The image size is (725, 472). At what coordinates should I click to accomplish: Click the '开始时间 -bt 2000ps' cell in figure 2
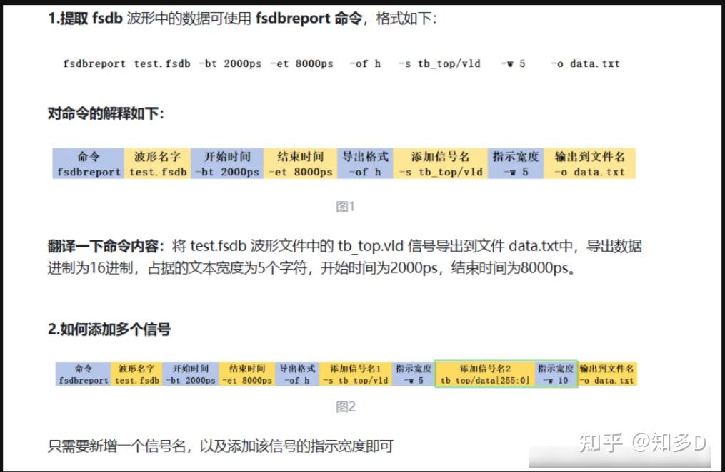point(191,374)
